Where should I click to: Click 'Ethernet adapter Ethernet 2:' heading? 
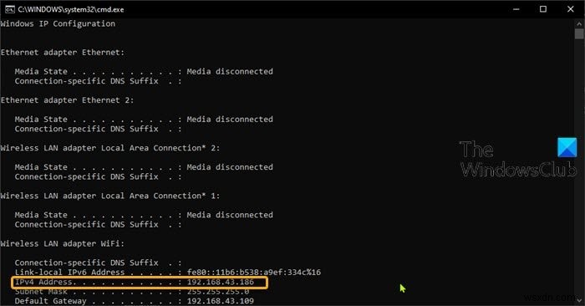coord(67,100)
